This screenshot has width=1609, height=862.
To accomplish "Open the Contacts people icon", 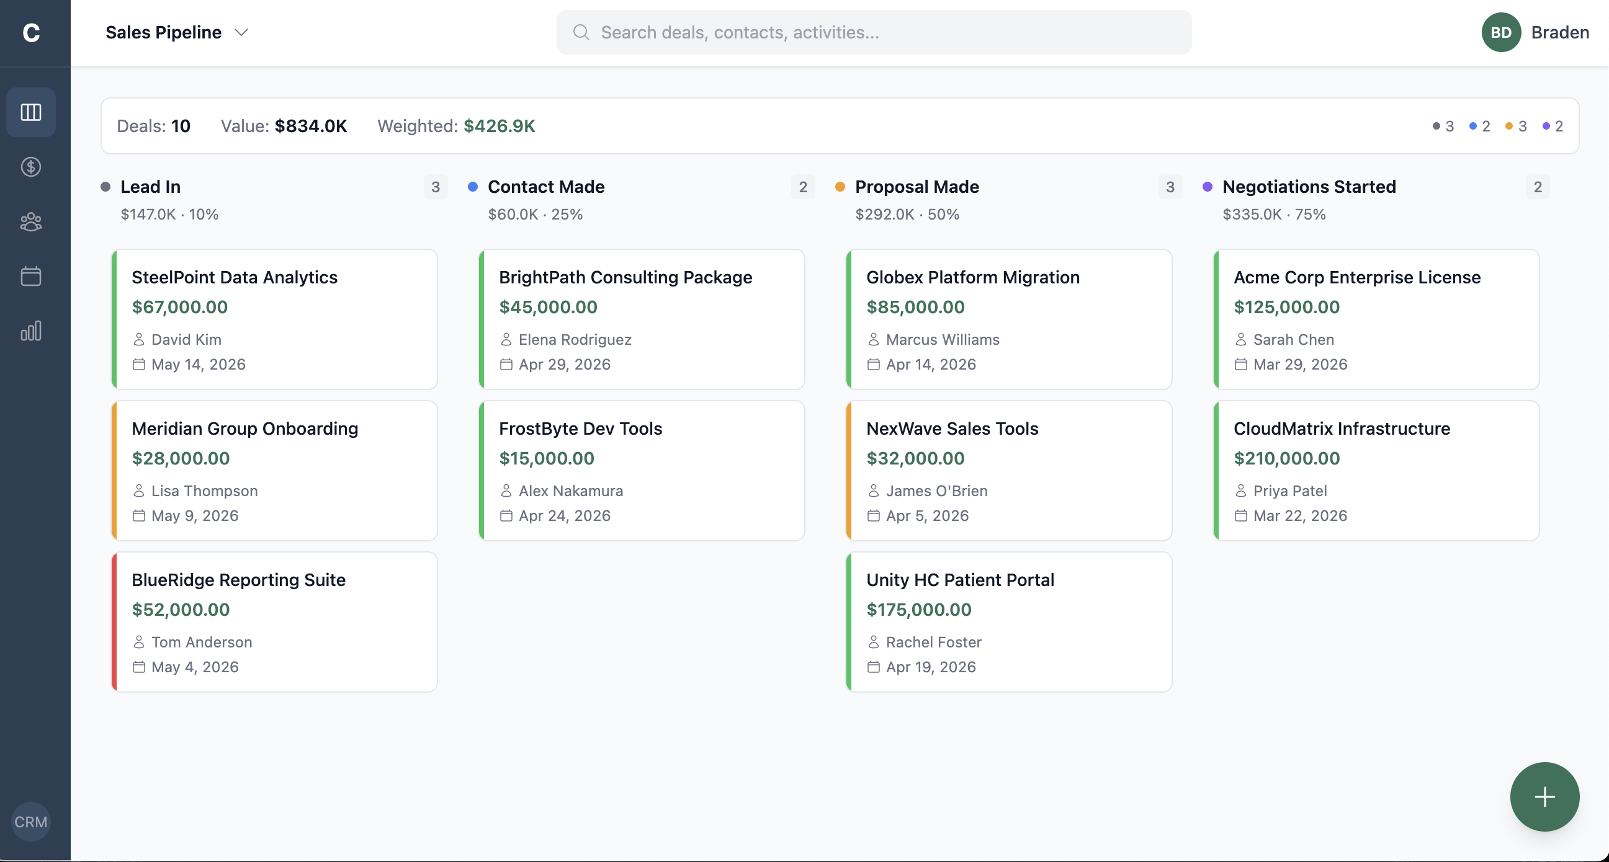I will click(x=30, y=221).
